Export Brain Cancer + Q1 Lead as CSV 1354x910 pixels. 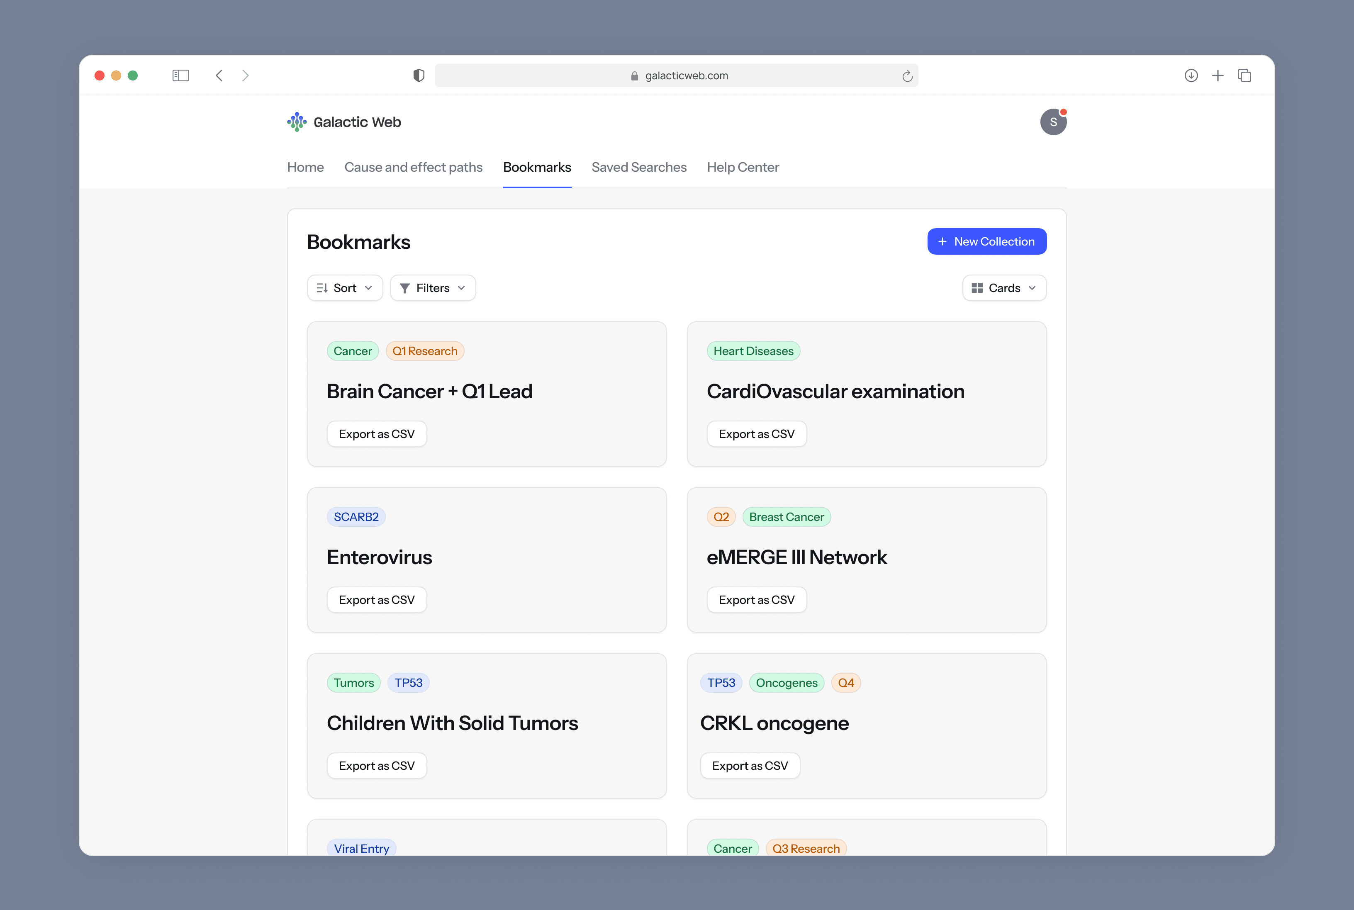(377, 434)
